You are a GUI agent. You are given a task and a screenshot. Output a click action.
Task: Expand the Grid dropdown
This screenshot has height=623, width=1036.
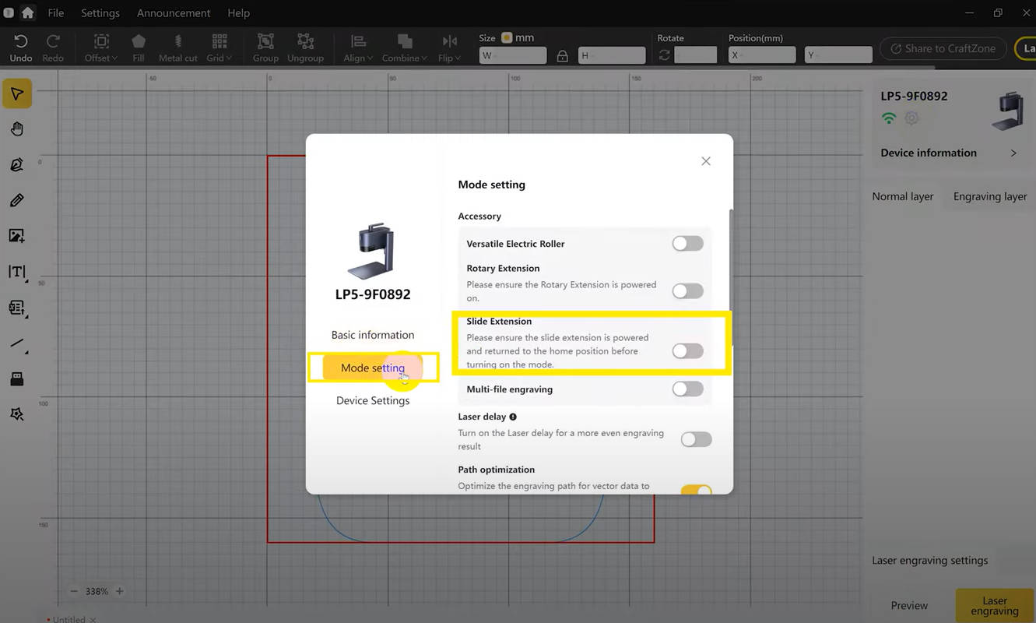tap(219, 48)
